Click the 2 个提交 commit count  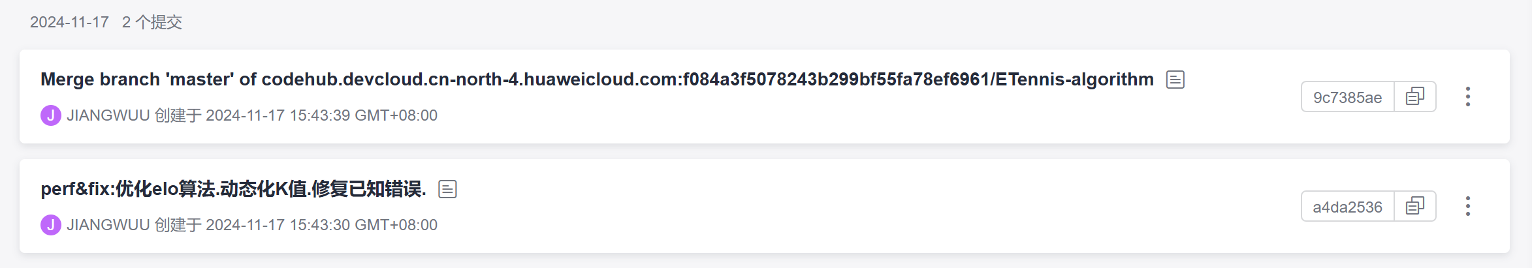pyautogui.click(x=152, y=22)
